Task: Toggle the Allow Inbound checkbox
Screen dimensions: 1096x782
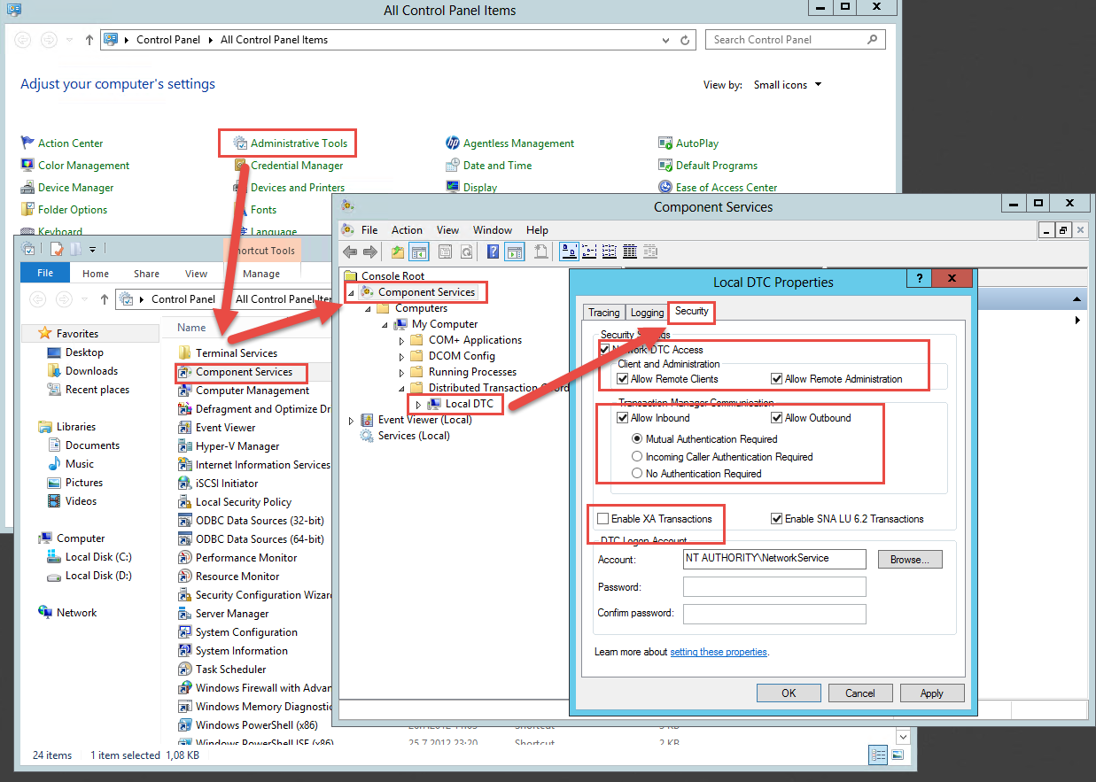Action: click(x=623, y=418)
